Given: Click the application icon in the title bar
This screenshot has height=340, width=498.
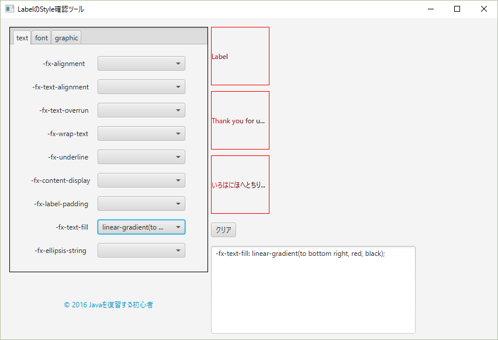Looking at the screenshot, I should pos(9,9).
